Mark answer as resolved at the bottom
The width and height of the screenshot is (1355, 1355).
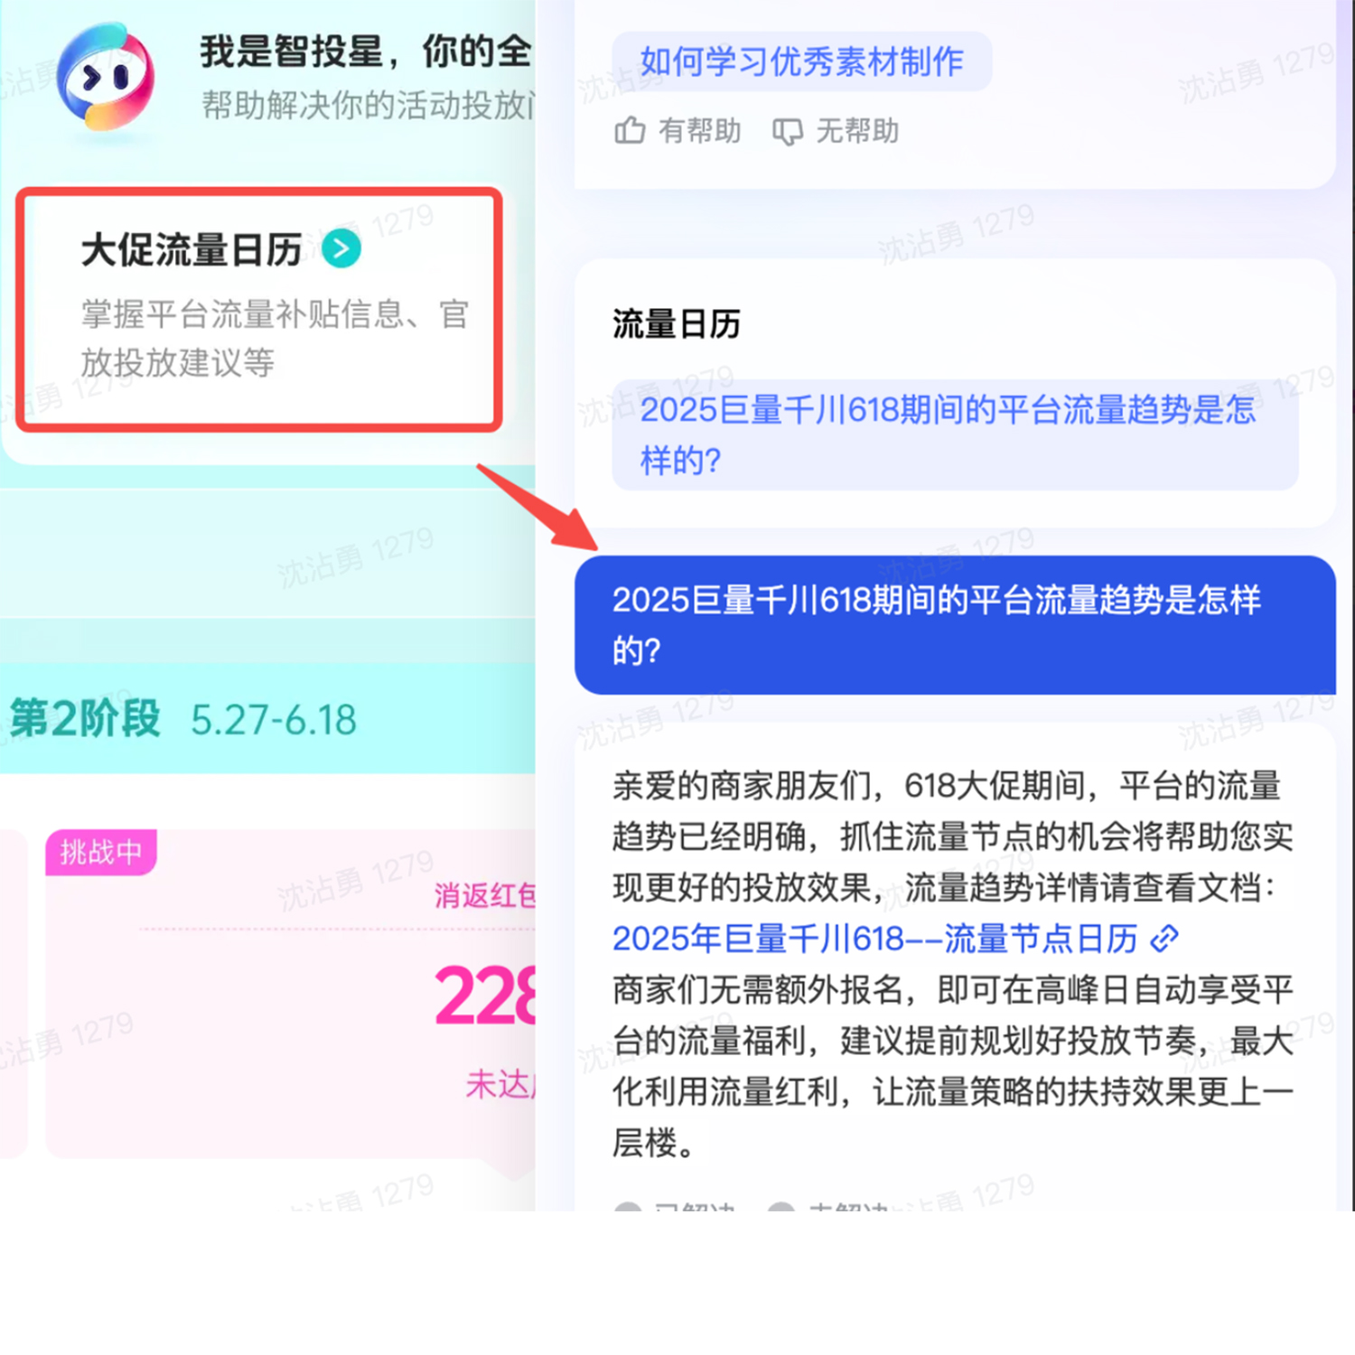[675, 1209]
